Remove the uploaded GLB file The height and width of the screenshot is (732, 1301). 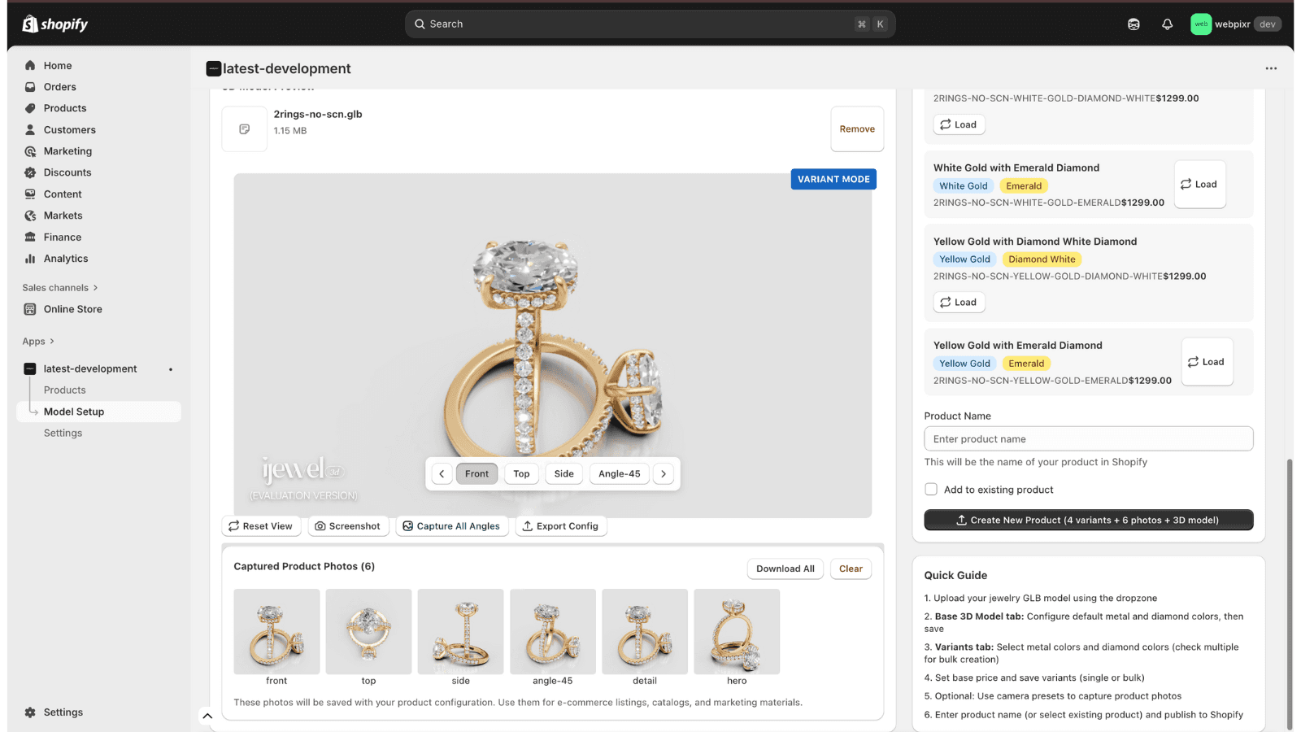(x=857, y=129)
